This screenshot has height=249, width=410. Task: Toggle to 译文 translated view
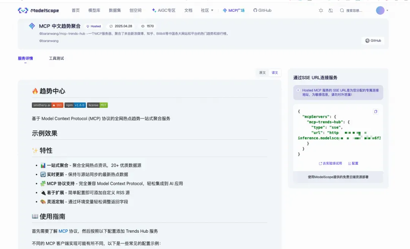274,73
